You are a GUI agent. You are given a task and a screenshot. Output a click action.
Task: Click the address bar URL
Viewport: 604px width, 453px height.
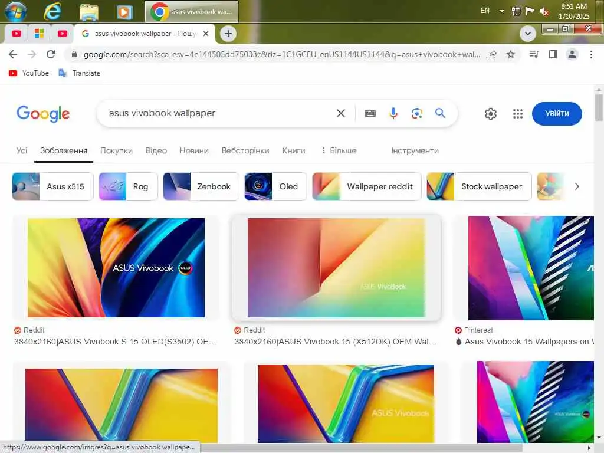(x=282, y=55)
